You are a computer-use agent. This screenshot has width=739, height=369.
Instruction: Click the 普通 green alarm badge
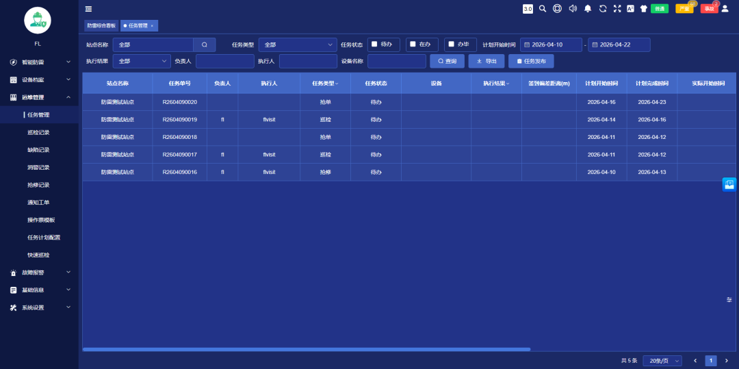pos(660,8)
